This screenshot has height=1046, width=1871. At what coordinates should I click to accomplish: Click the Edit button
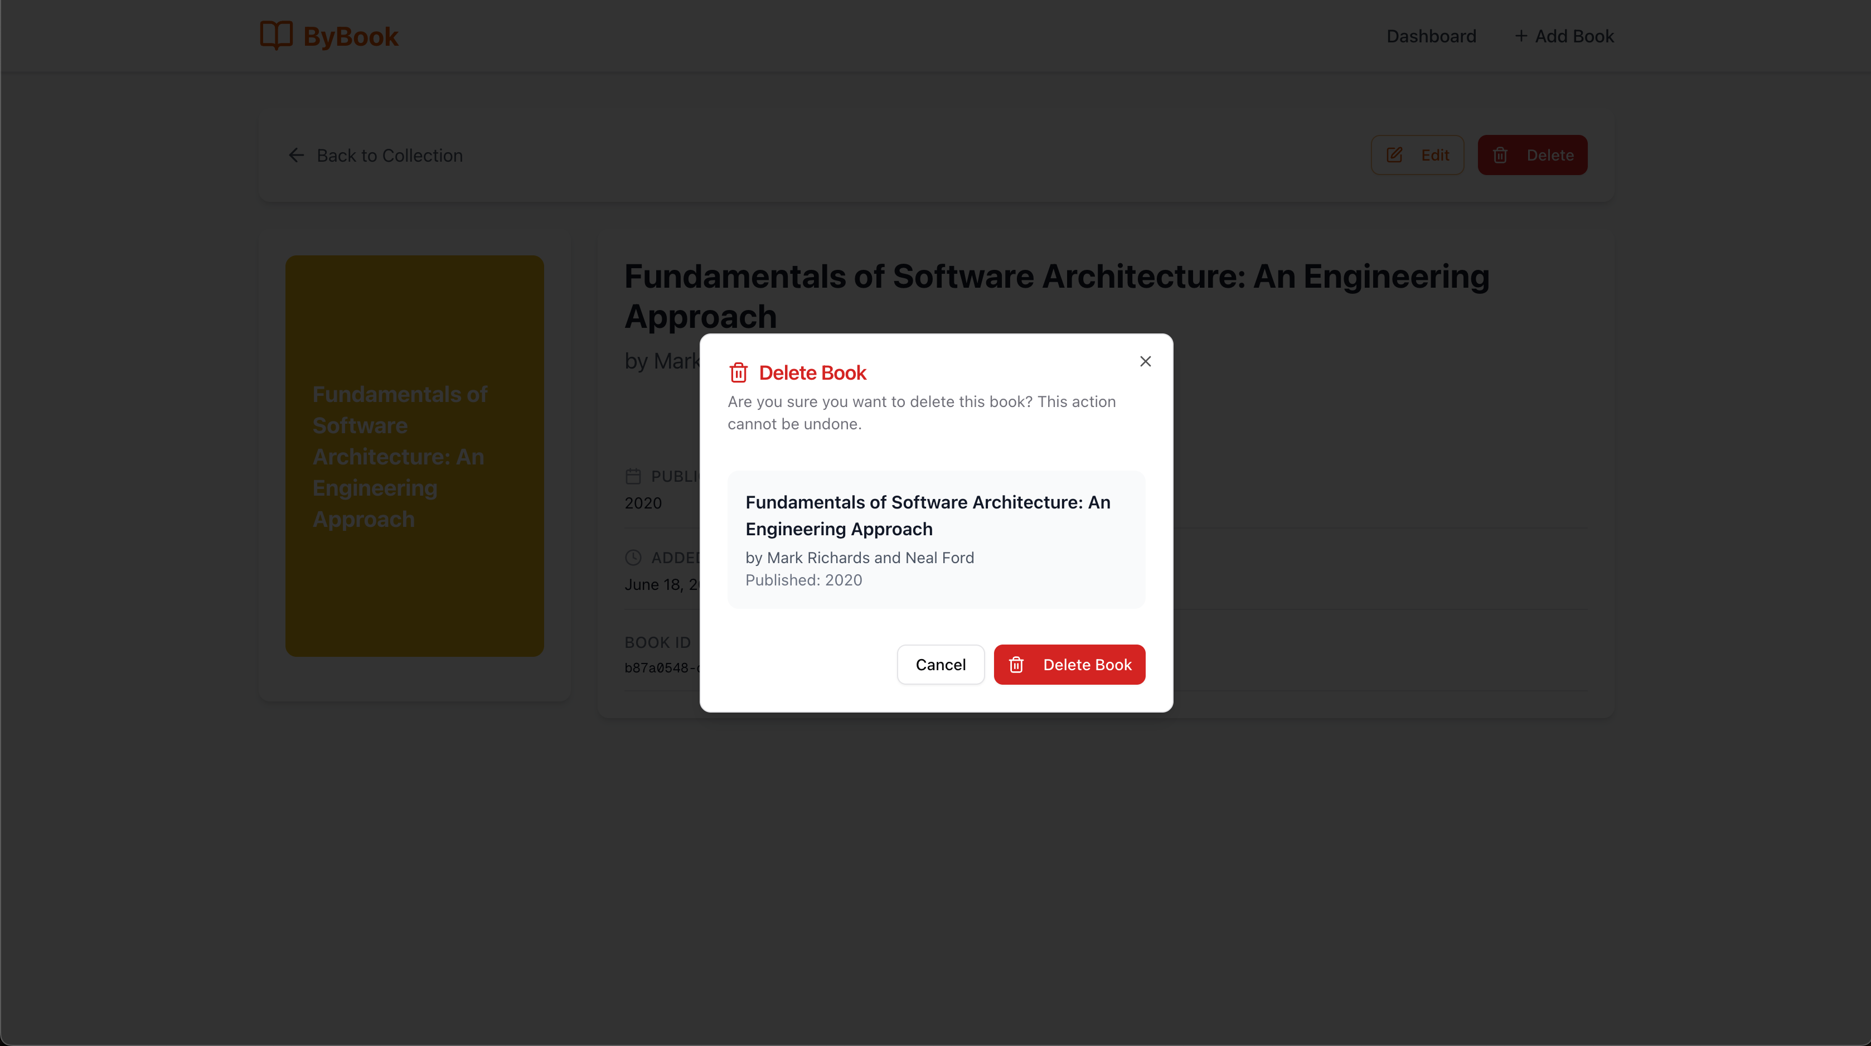1417,154
